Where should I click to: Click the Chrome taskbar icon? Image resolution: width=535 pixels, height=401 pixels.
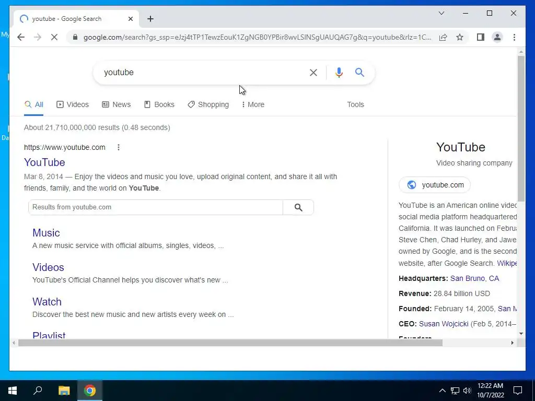tap(90, 391)
